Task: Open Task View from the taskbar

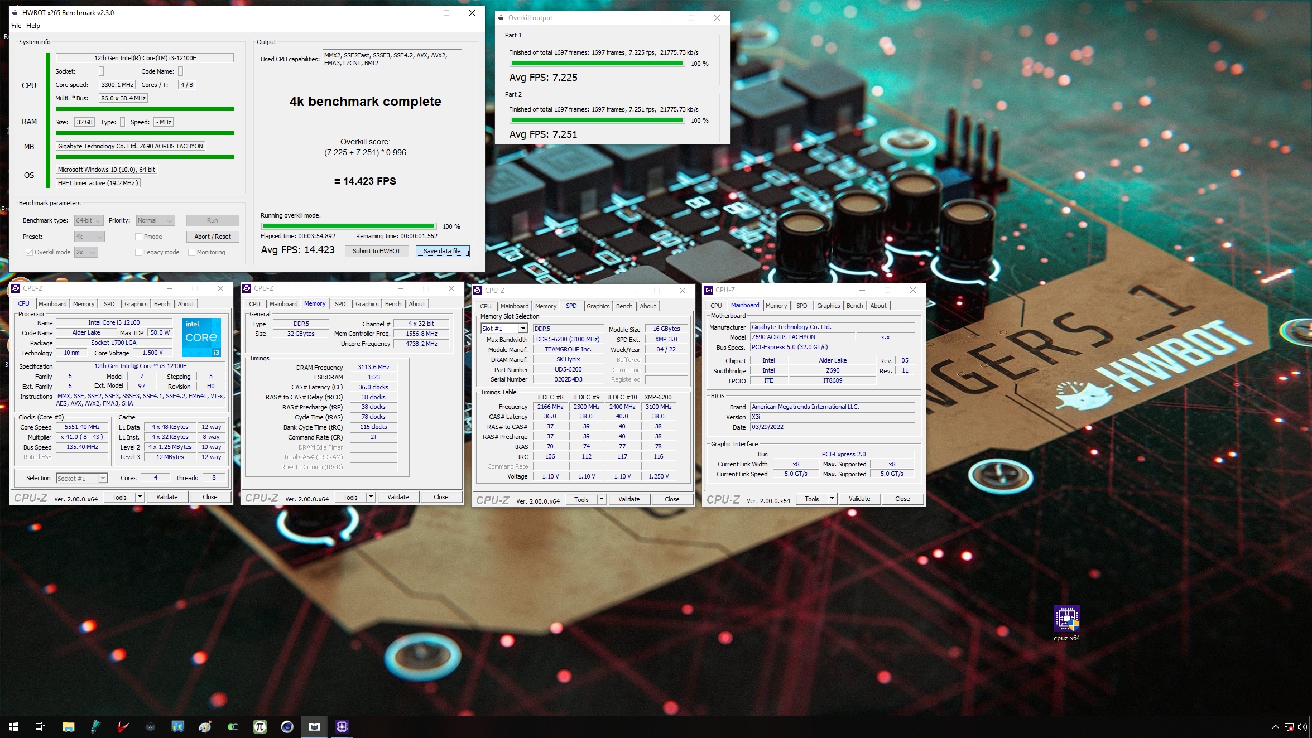Action: (40, 727)
